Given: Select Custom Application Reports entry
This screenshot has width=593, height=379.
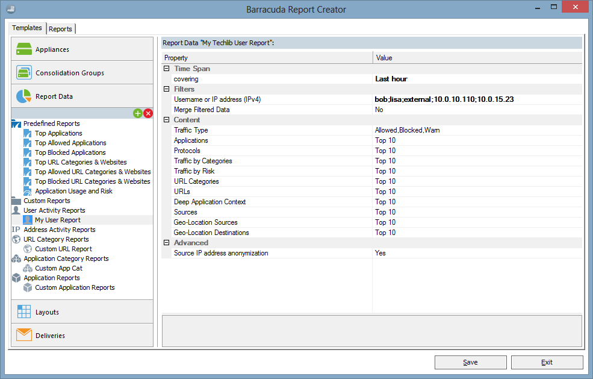Looking at the screenshot, I should tap(75, 287).
